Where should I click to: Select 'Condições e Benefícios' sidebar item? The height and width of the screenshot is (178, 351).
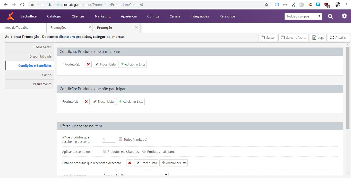click(x=30, y=66)
